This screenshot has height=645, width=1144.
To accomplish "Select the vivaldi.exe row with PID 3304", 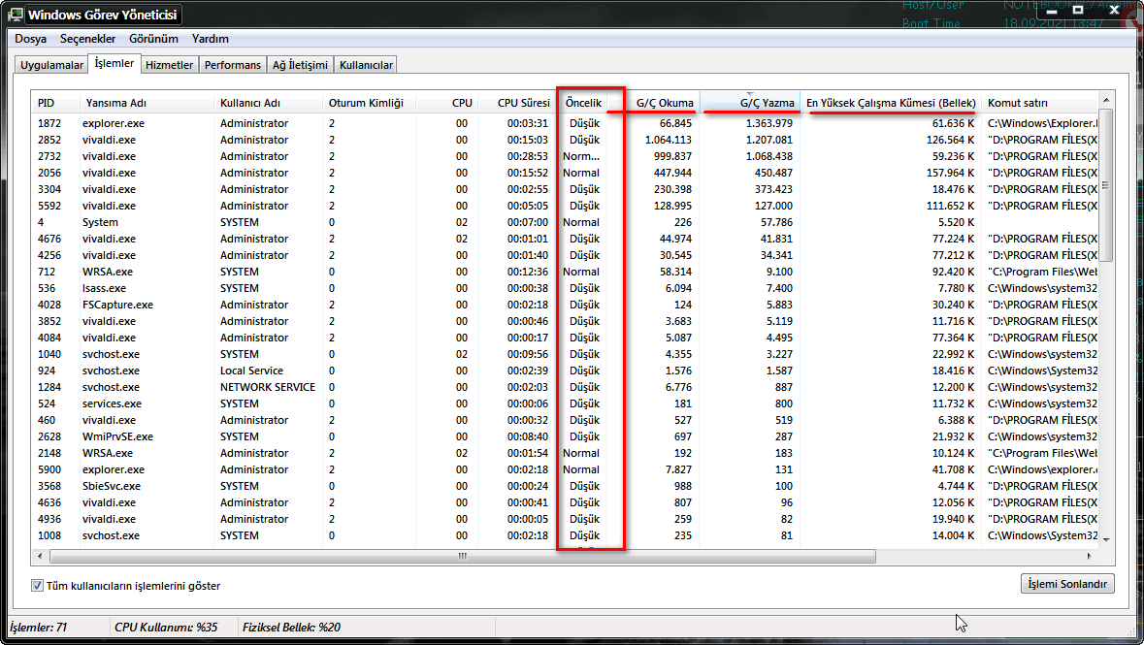I will tap(565, 189).
